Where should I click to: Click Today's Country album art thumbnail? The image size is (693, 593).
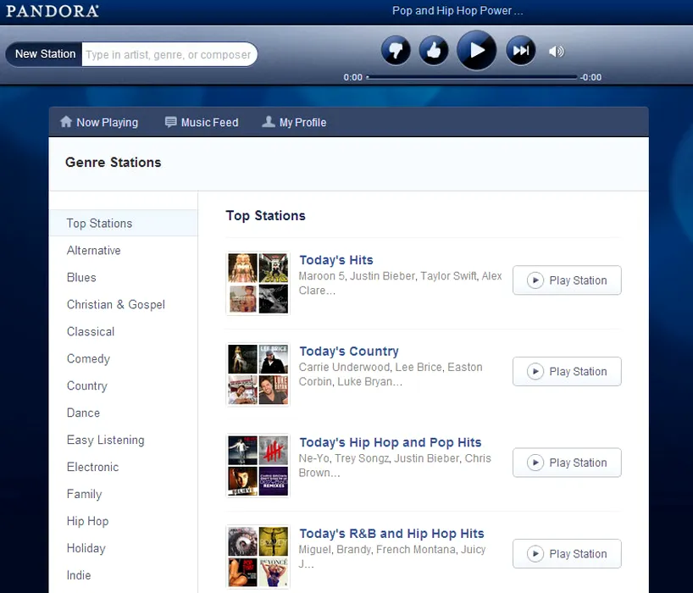point(258,374)
